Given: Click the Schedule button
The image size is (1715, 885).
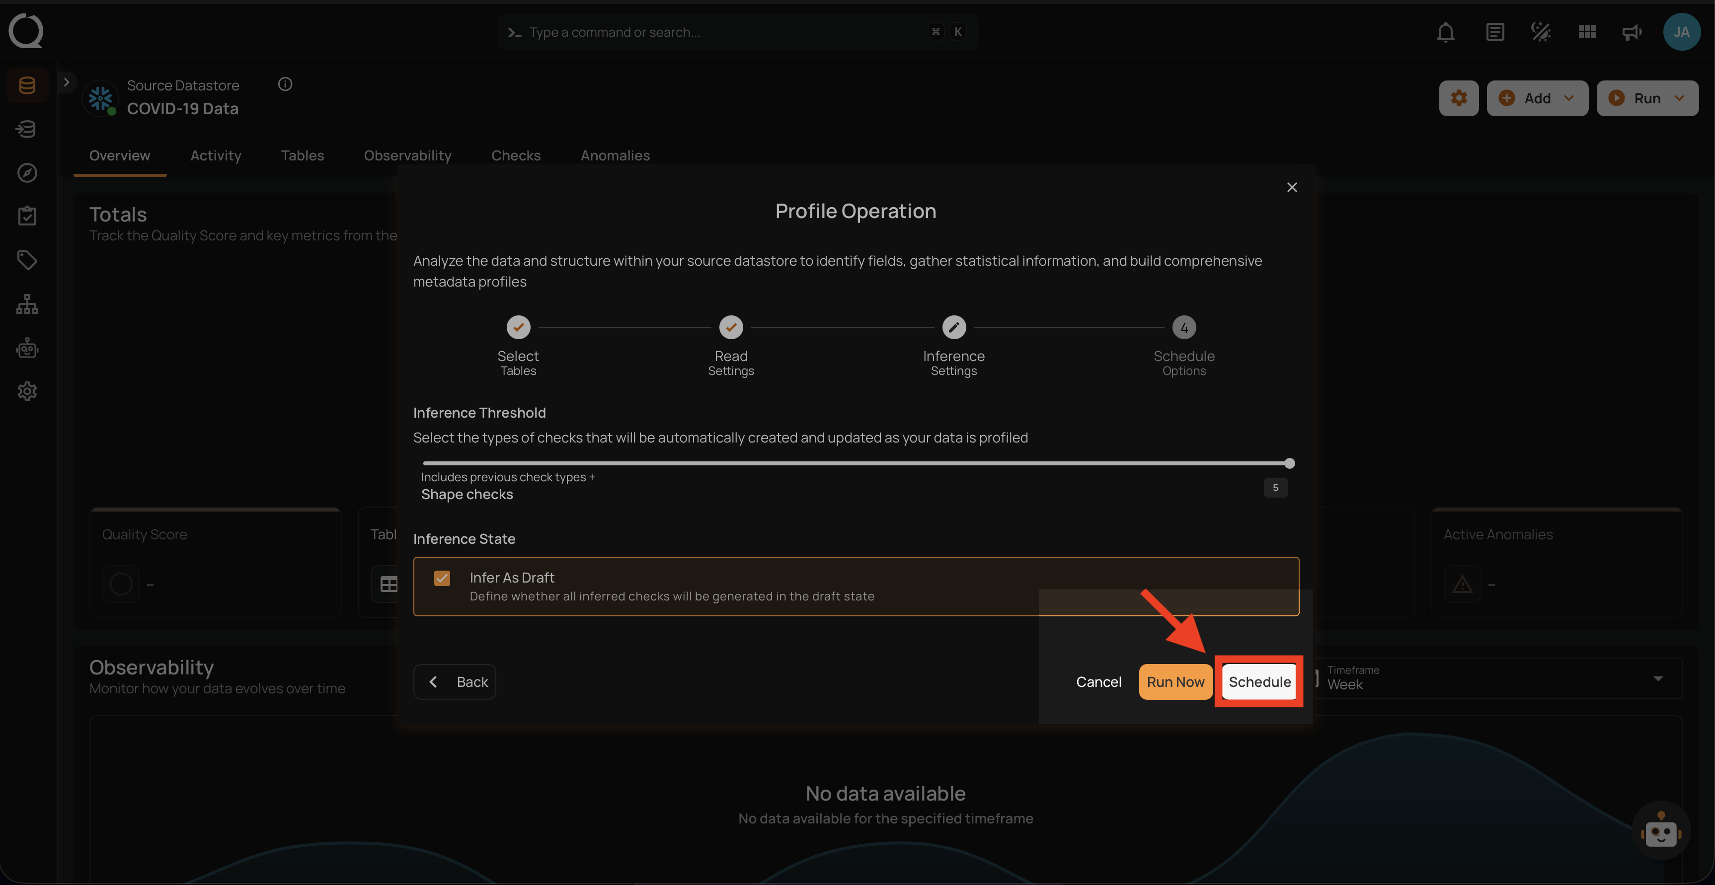Looking at the screenshot, I should [x=1259, y=681].
